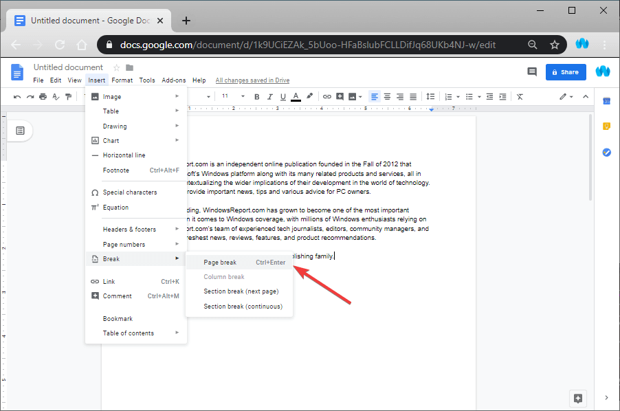The image size is (620, 411).
Task: Open Google Tasks side panel icon
Action: pyautogui.click(x=606, y=153)
